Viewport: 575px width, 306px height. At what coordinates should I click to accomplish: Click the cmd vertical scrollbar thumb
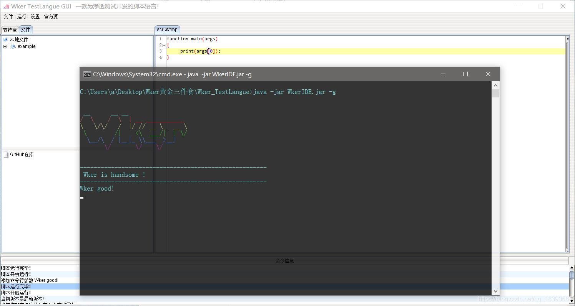pyautogui.click(x=495, y=94)
